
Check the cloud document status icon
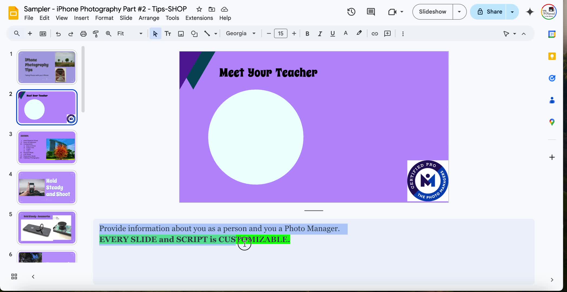[x=224, y=9]
